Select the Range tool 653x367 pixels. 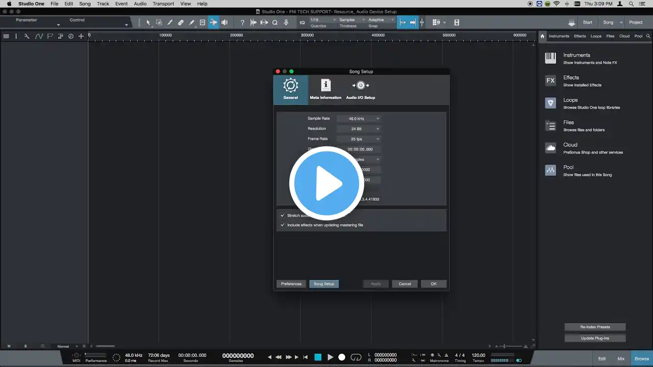pyautogui.click(x=159, y=22)
